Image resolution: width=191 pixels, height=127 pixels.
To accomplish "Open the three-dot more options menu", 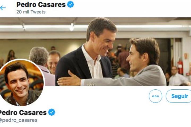I will coord(155,96).
